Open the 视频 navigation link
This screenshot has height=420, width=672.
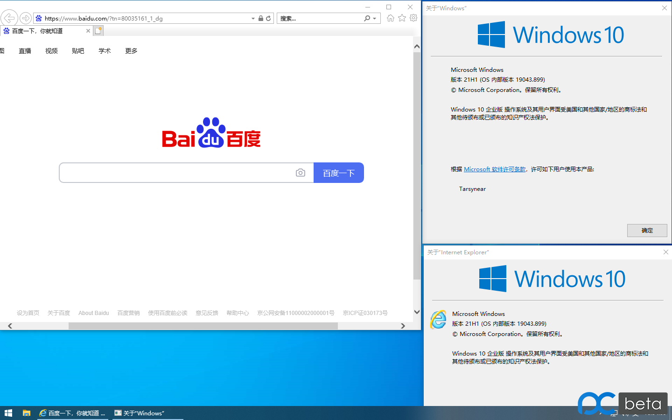[51, 51]
